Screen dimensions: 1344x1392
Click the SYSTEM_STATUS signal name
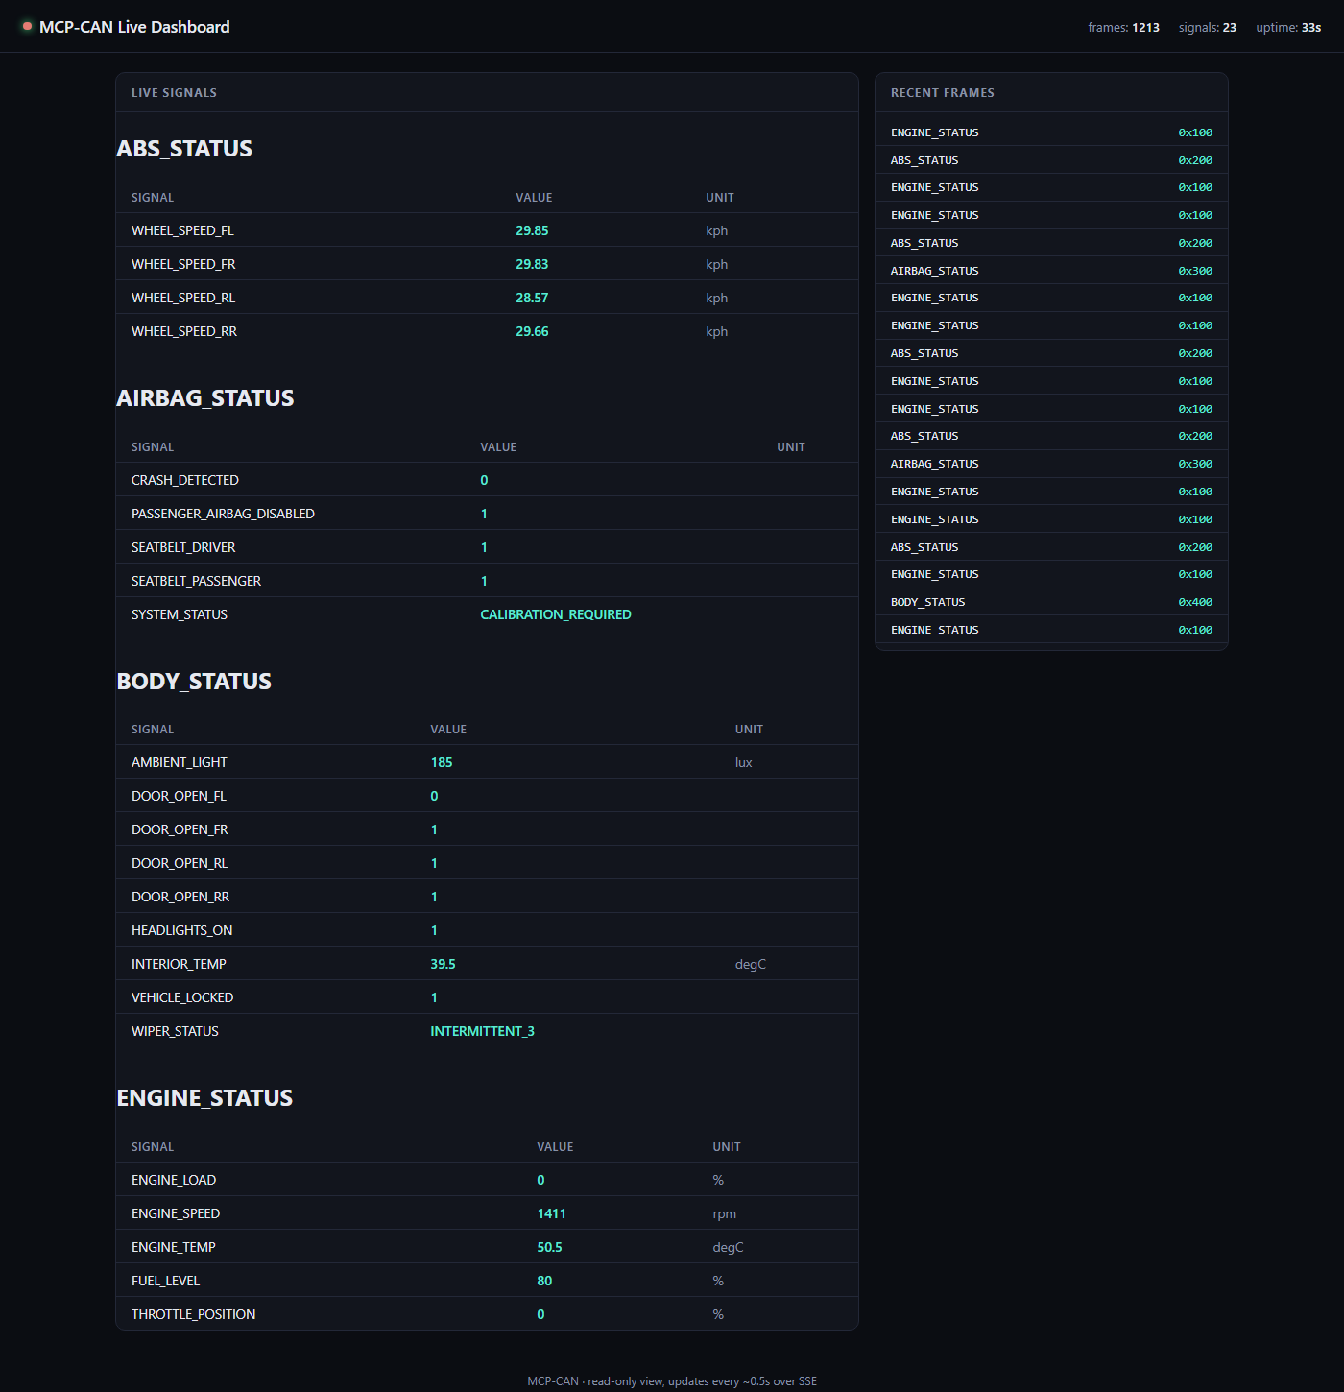coord(180,614)
